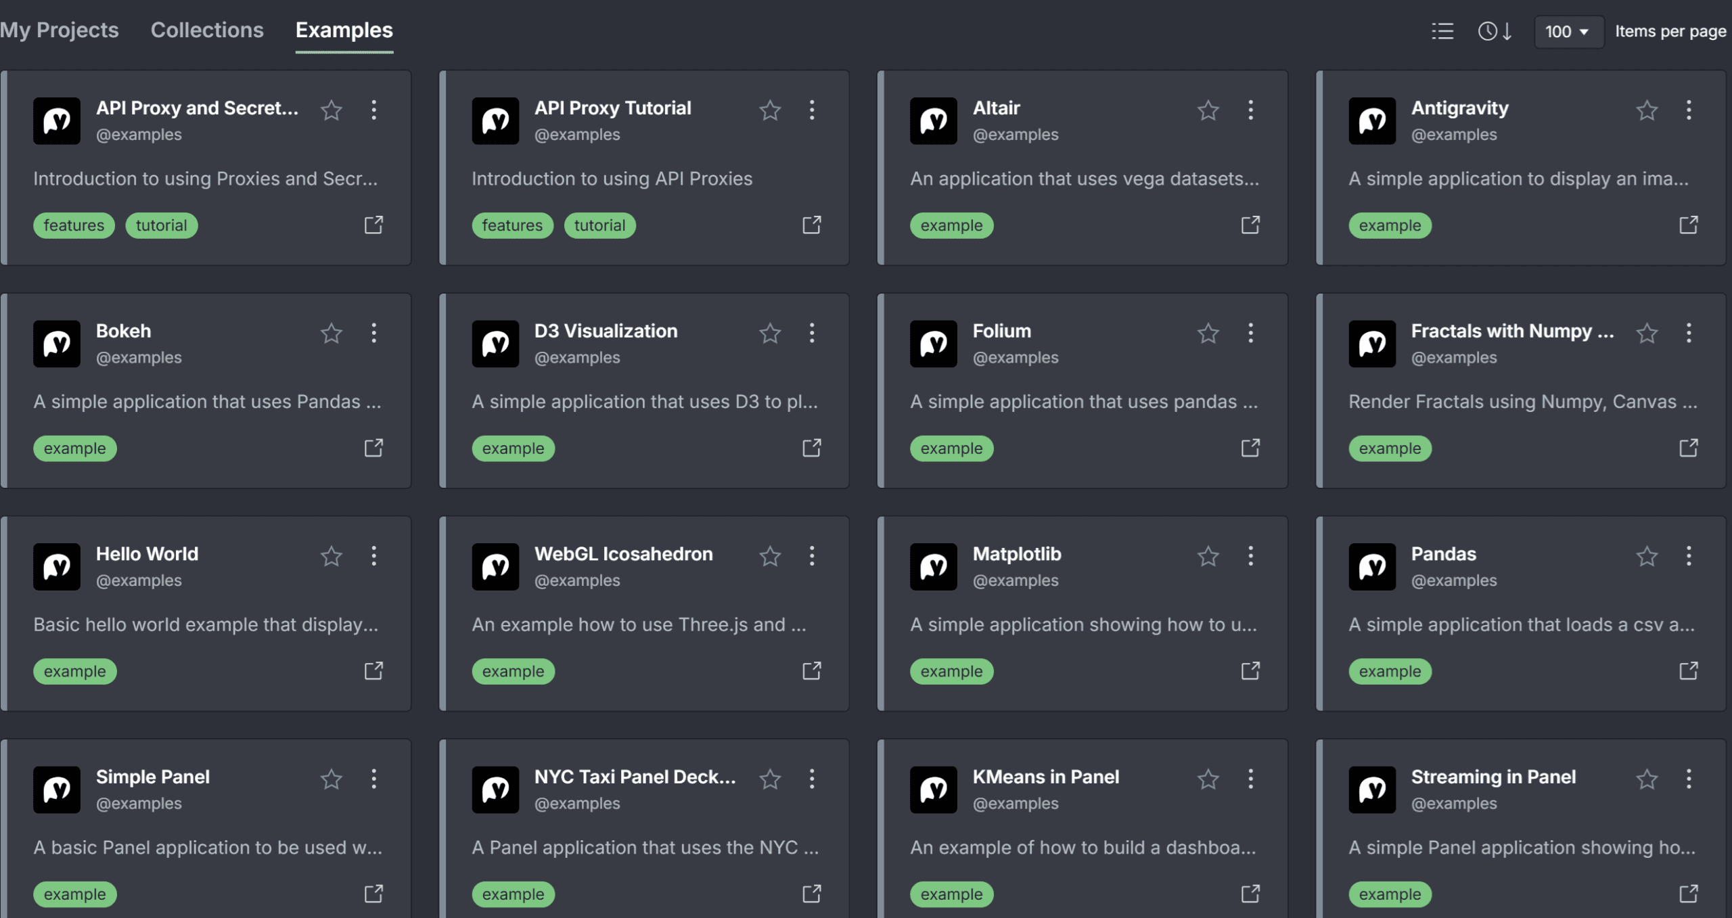Viewport: 1732px width, 918px height.
Task: Open Folium example external link icon
Action: coord(1250,448)
